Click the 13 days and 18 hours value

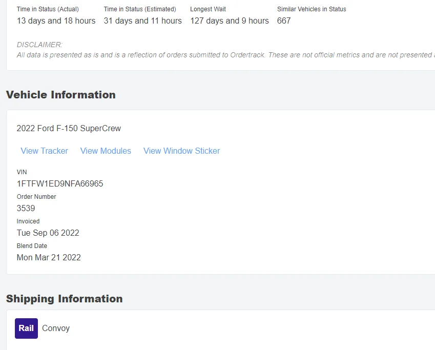56,21
